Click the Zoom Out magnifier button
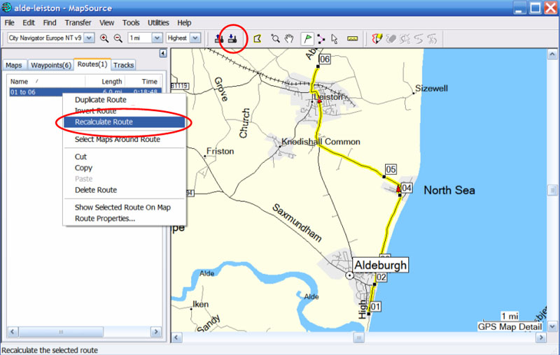Screen dimensions: 560x355 tap(118, 38)
